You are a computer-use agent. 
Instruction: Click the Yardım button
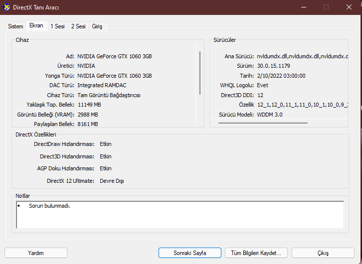(x=36, y=253)
